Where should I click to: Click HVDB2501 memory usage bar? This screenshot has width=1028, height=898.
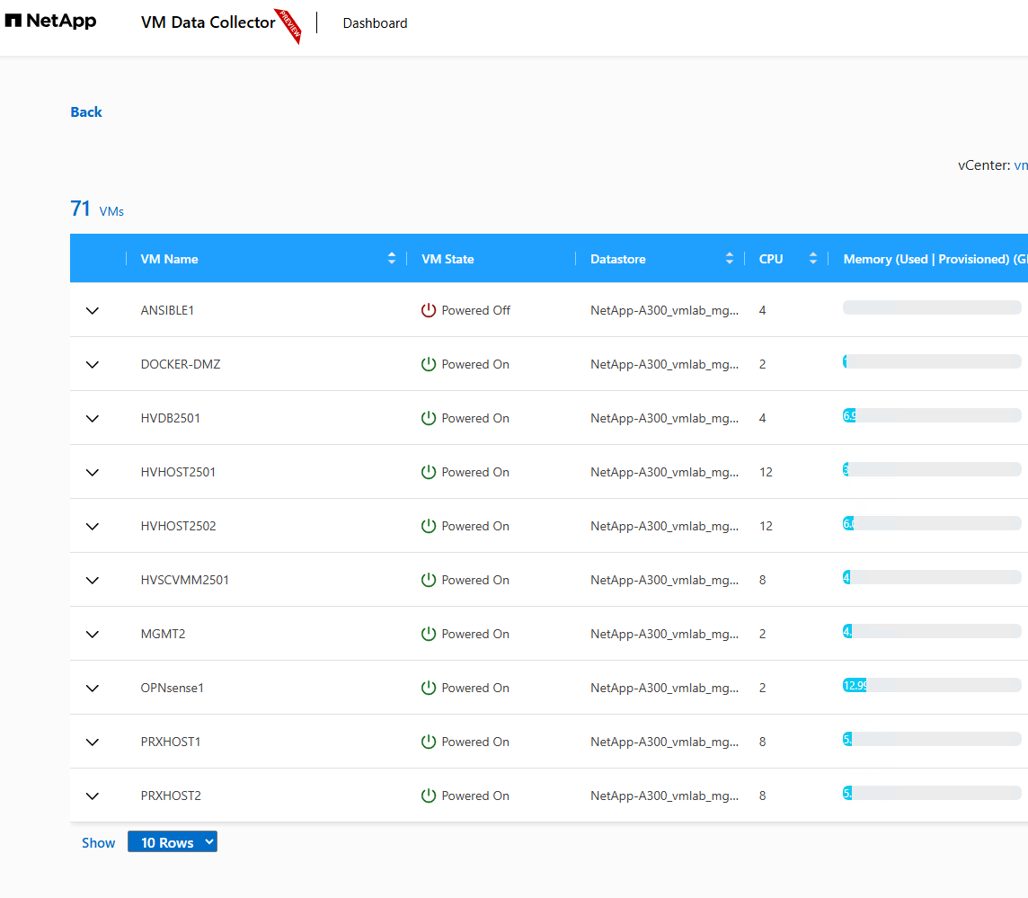(932, 415)
